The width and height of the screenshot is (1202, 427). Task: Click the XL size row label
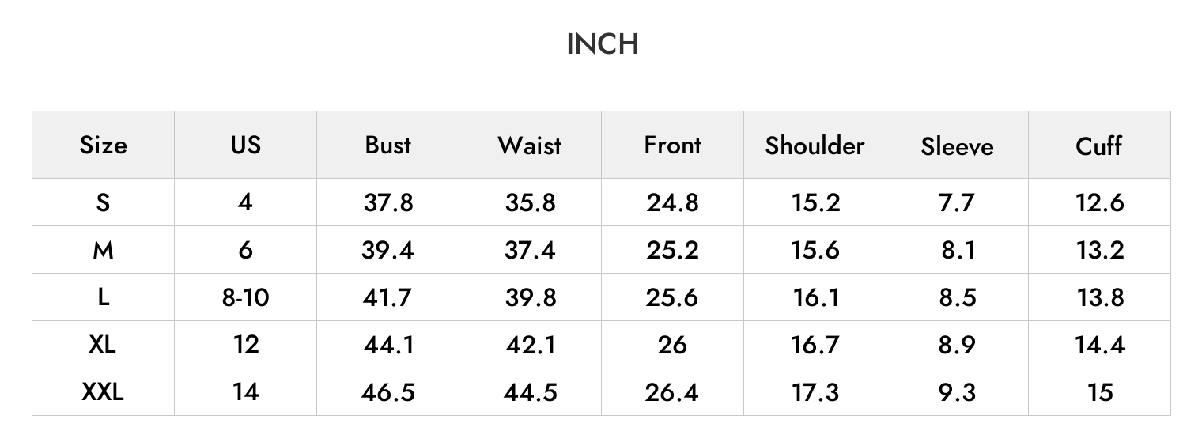click(x=103, y=344)
